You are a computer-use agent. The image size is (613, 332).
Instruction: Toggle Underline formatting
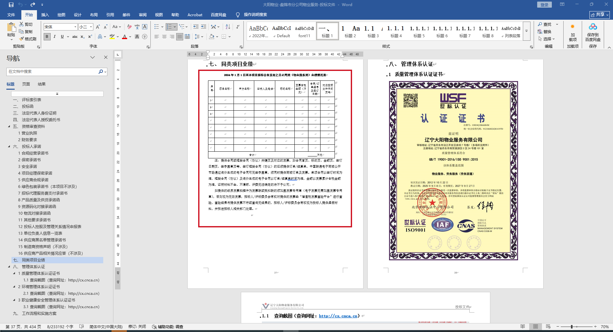click(x=62, y=37)
